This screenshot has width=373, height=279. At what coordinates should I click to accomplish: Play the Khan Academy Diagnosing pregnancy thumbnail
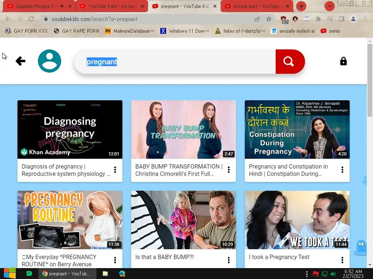point(70,130)
